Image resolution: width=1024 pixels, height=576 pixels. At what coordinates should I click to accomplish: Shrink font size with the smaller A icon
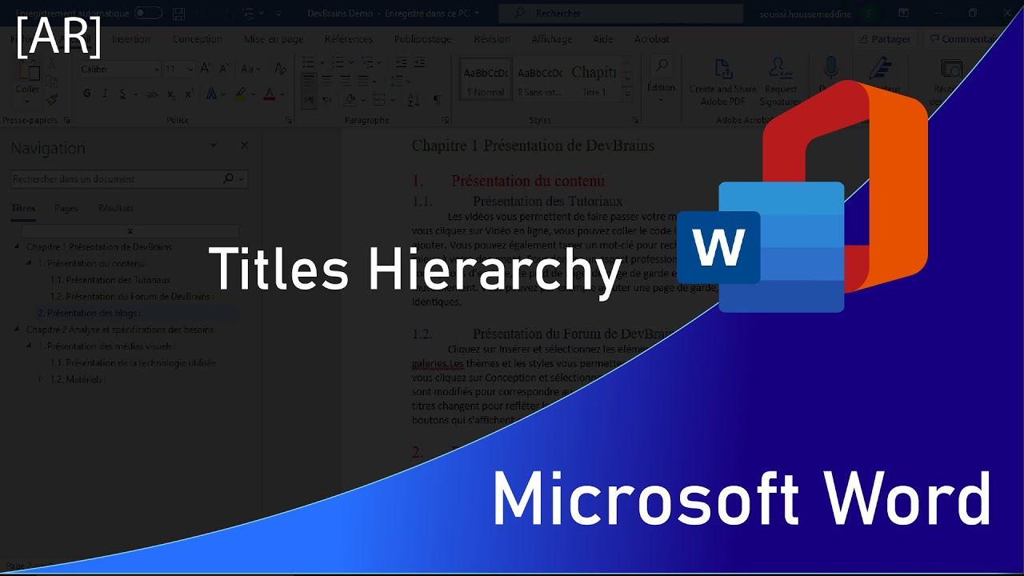(x=223, y=69)
